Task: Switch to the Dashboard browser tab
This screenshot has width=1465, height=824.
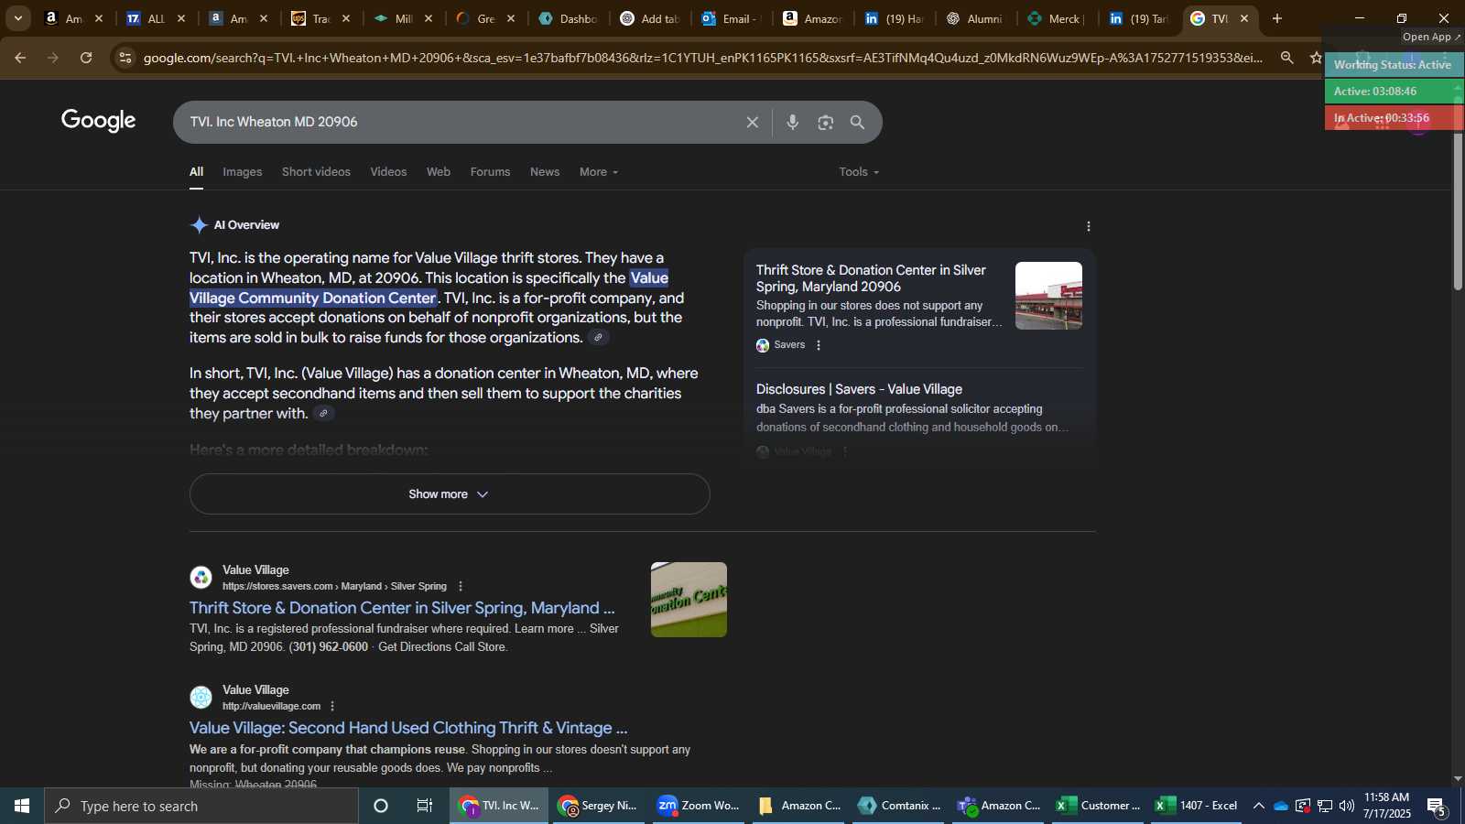Action: click(568, 18)
